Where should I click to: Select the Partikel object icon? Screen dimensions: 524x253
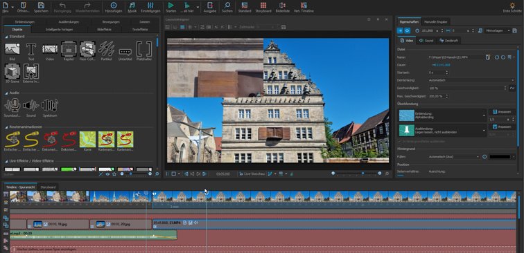pyautogui.click(x=106, y=49)
